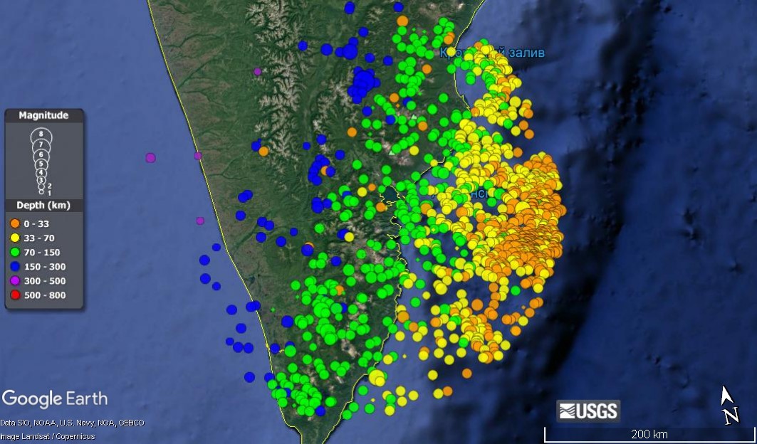The width and height of the screenshot is (757, 444).
Task: Click the 200 km scale bar
Action: pos(649,434)
